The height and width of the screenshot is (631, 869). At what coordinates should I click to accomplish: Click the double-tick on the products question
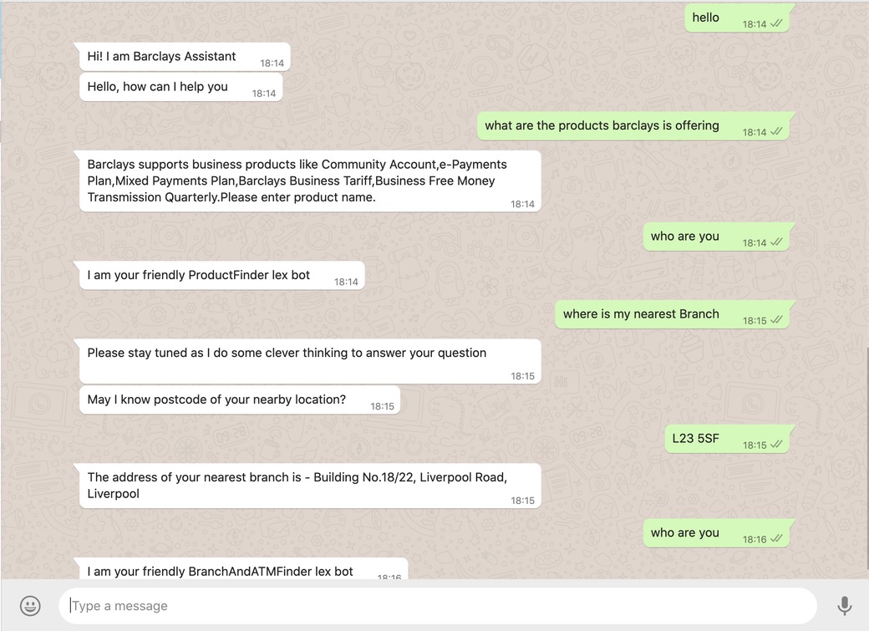coord(776,132)
